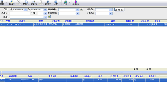167x96 pixels.
Task: Open the start date 2013-12-04 dropdown
Action: click(x=25, y=10)
